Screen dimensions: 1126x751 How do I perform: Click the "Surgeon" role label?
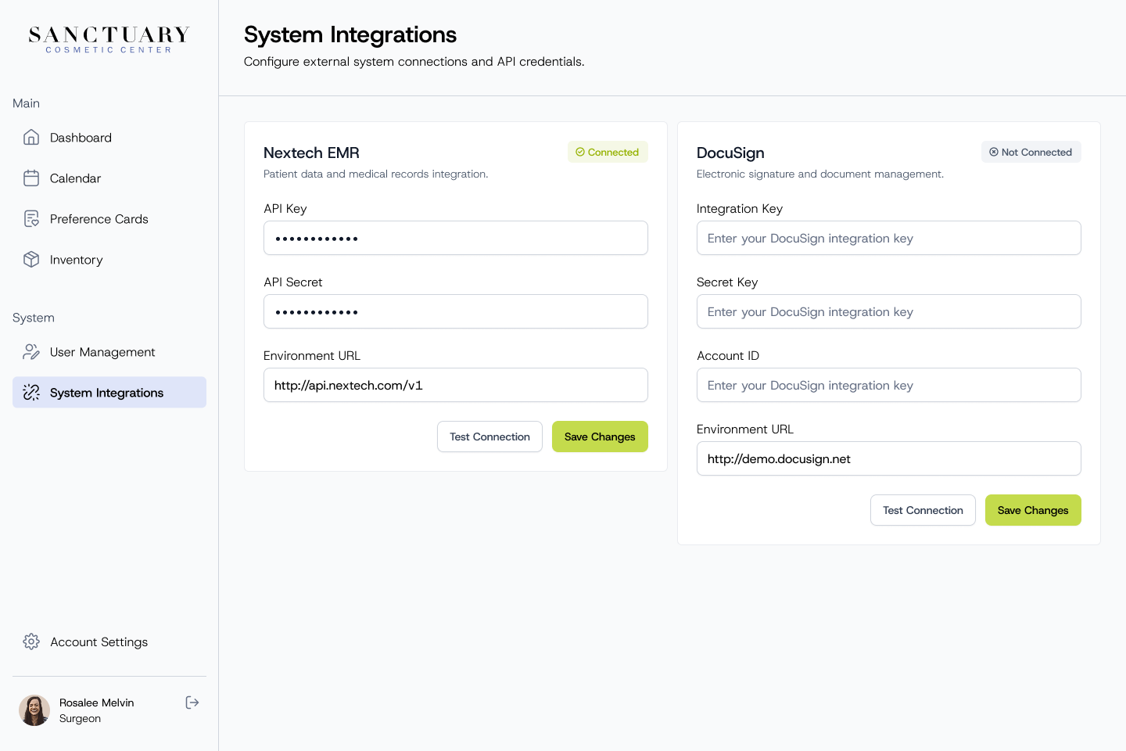80,718
